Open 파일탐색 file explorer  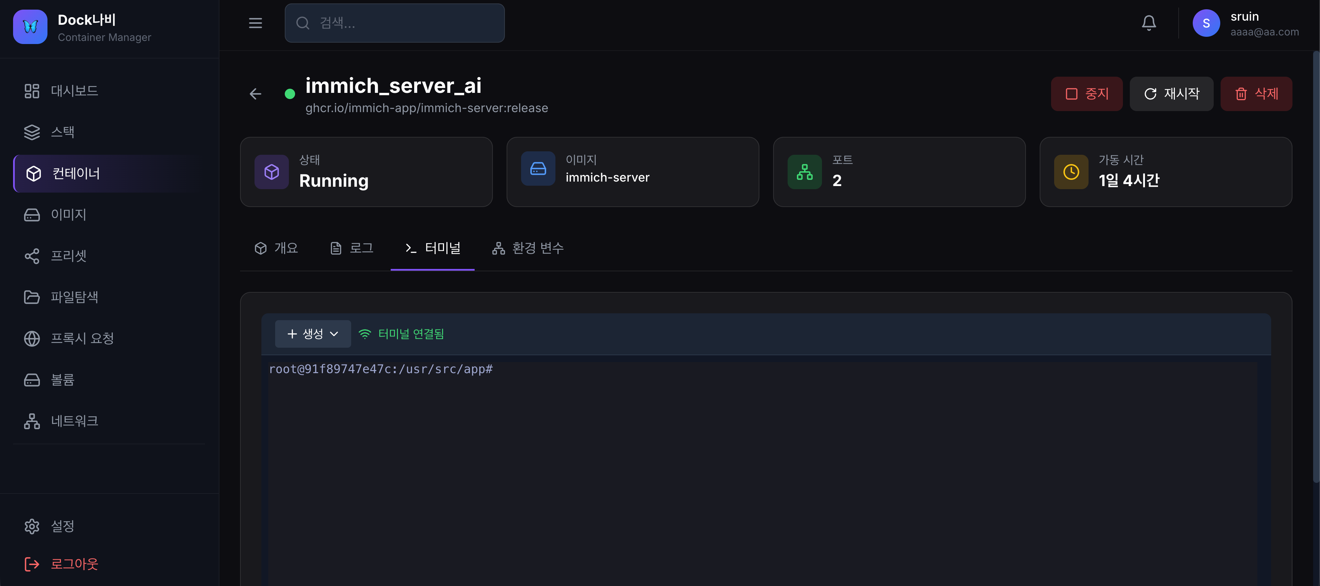click(74, 297)
